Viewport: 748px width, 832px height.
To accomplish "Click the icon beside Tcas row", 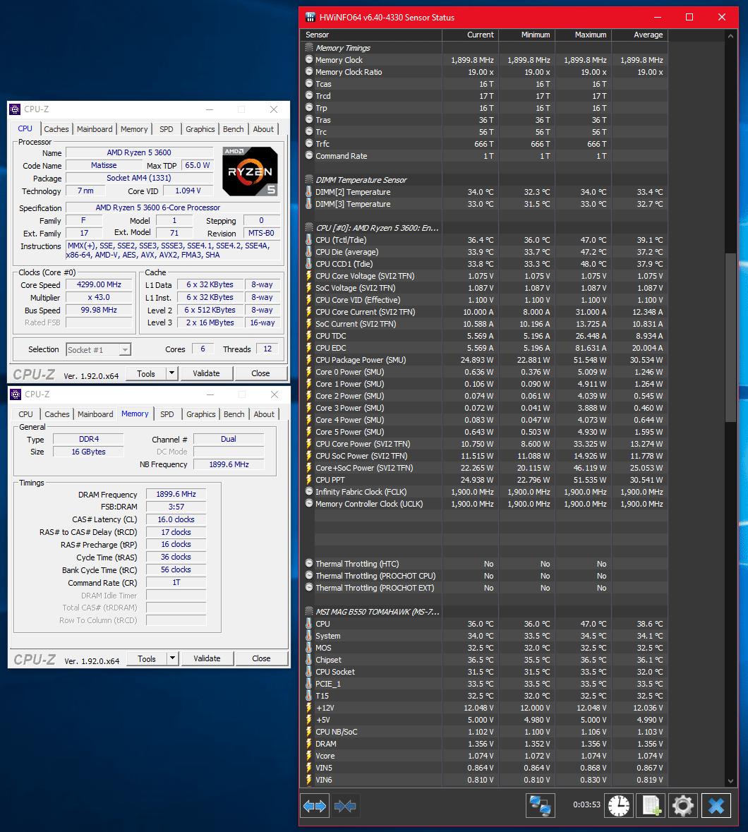I will click(309, 83).
